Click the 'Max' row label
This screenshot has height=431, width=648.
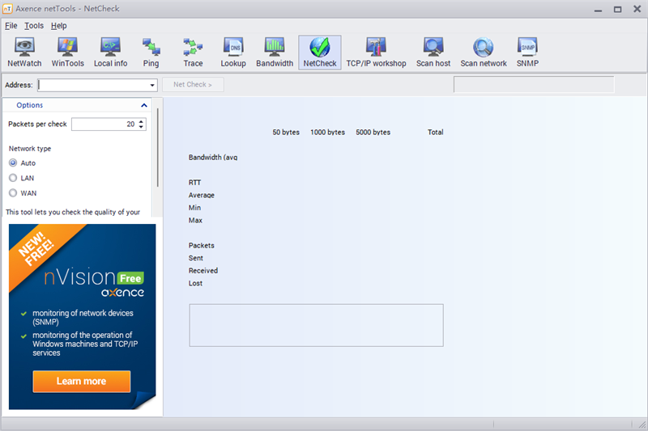[x=195, y=220]
